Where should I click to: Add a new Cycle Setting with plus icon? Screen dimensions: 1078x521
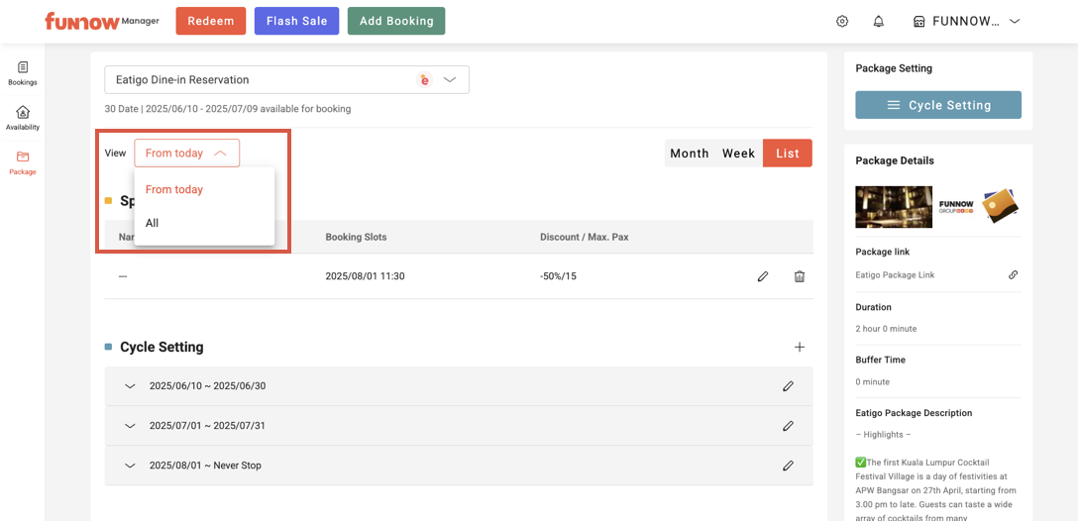click(x=800, y=348)
